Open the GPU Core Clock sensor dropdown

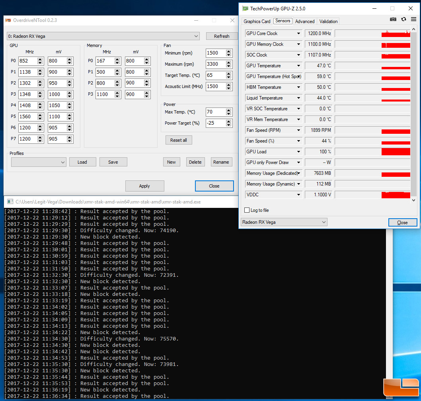(x=298, y=33)
